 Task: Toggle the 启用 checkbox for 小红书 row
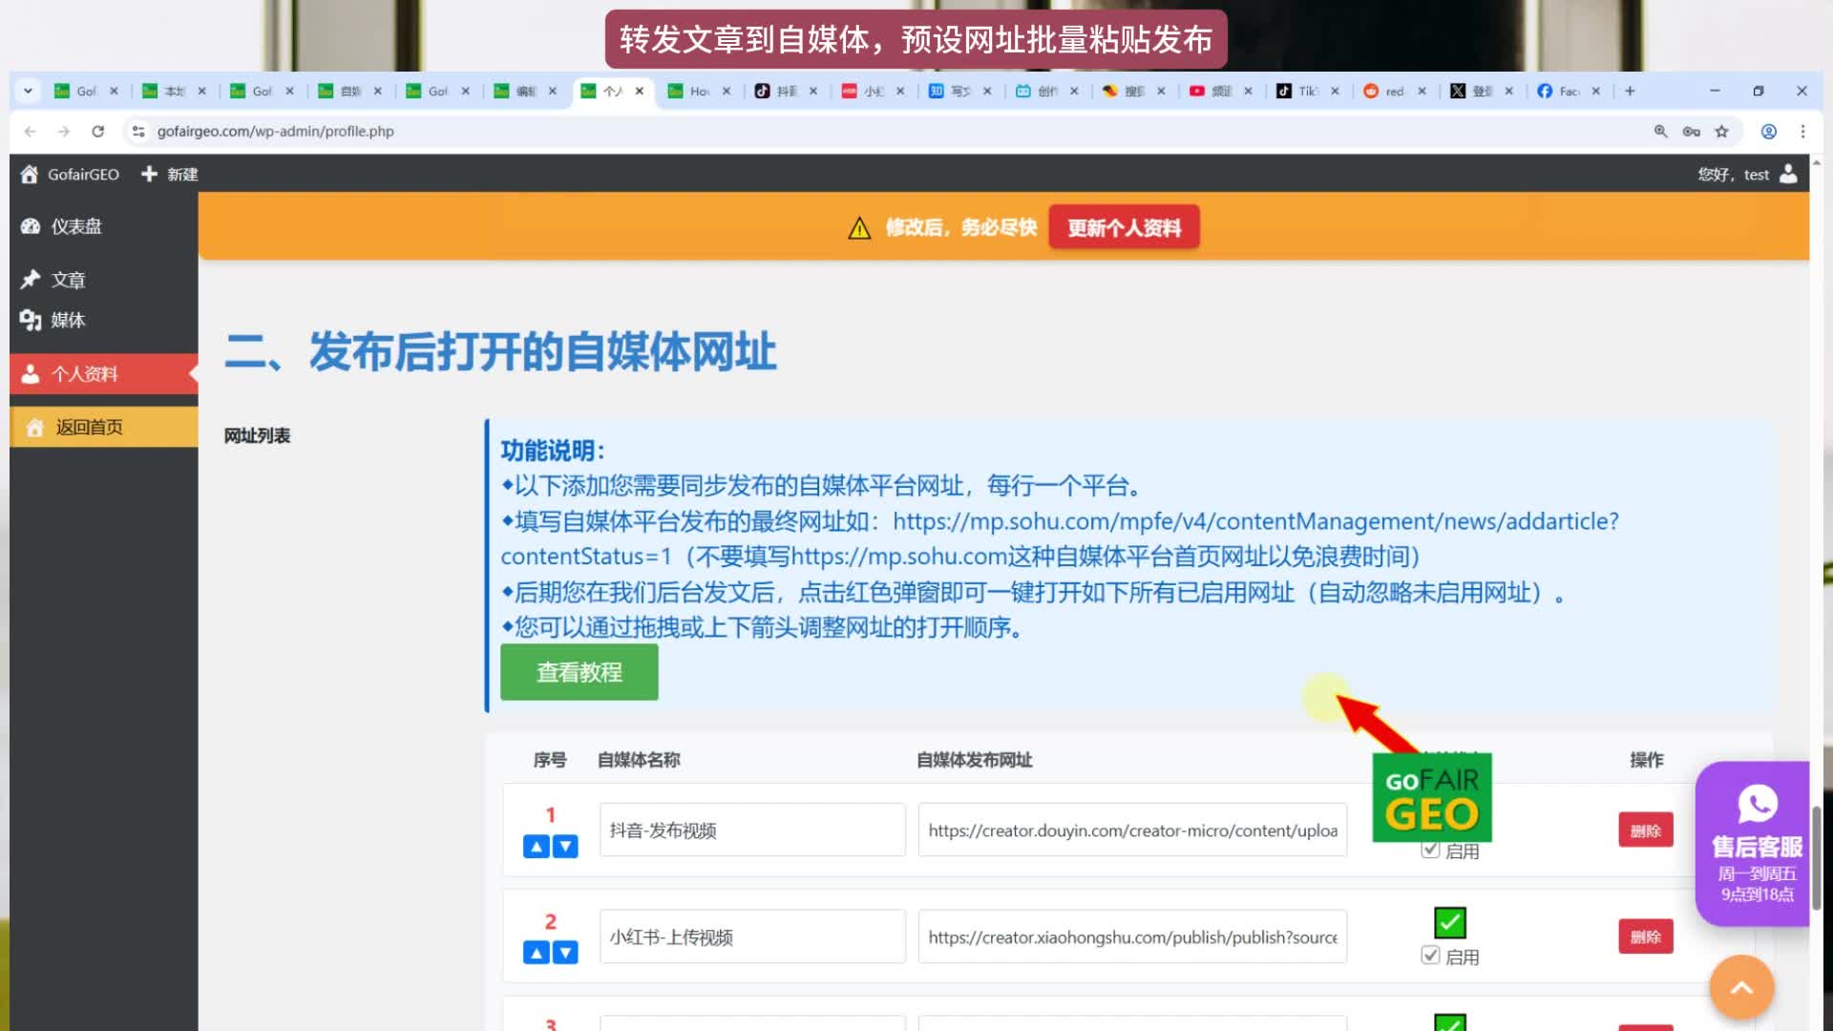(x=1430, y=956)
